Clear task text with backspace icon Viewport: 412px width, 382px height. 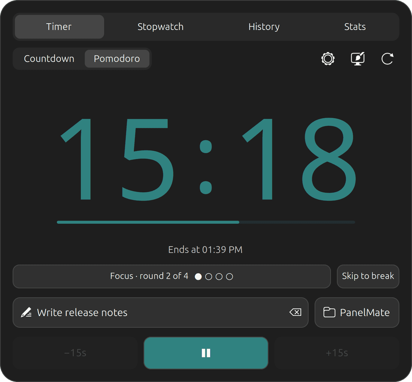click(296, 312)
